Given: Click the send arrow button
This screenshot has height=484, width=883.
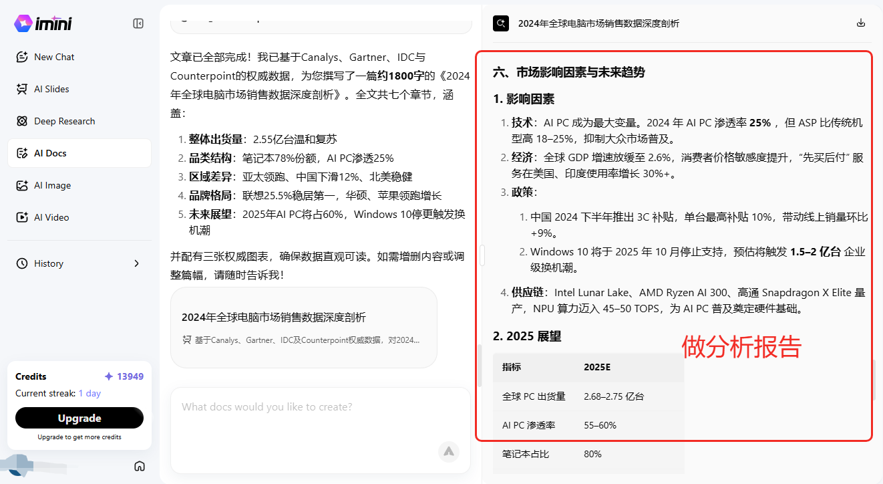Looking at the screenshot, I should [x=449, y=452].
